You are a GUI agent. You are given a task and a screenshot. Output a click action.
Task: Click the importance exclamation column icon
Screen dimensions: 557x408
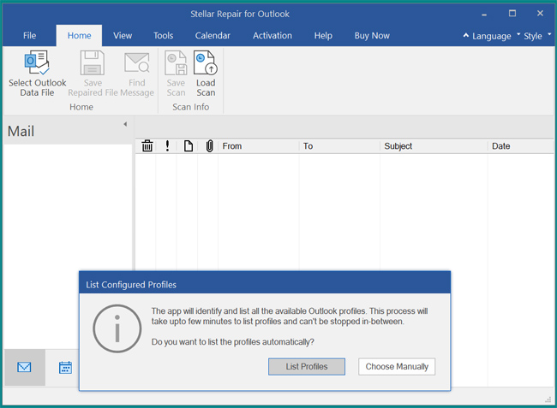(167, 145)
